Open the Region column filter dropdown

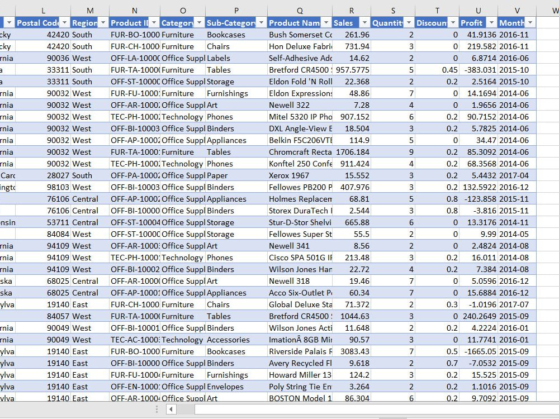pyautogui.click(x=103, y=23)
